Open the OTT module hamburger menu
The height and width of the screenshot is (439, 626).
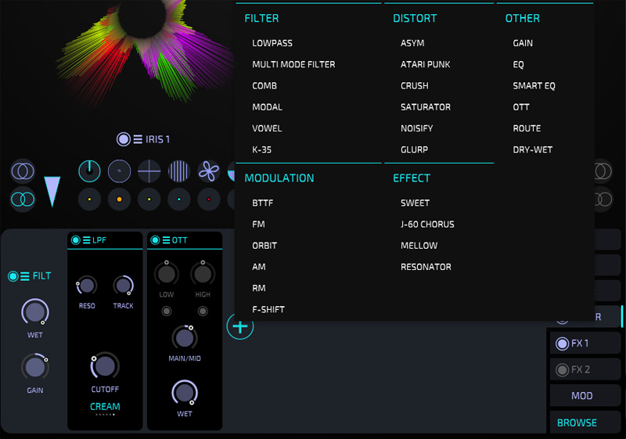(166, 240)
